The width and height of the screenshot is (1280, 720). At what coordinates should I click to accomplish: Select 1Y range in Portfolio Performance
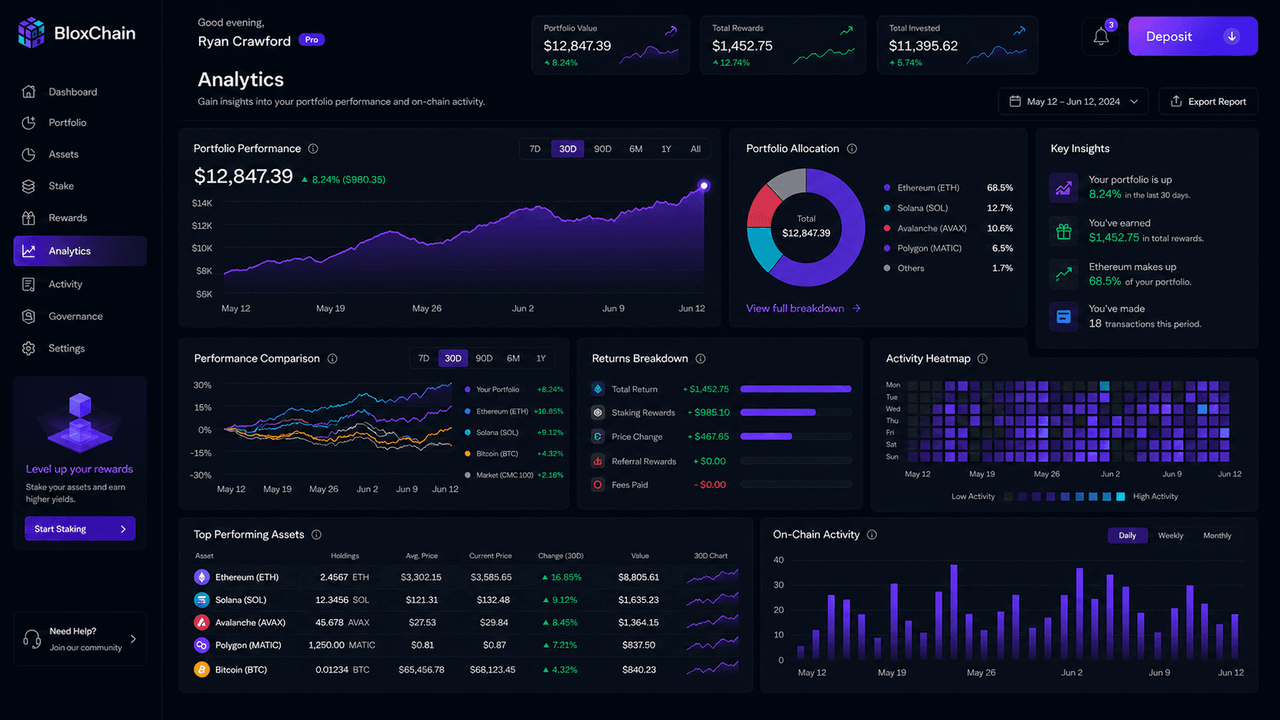666,148
